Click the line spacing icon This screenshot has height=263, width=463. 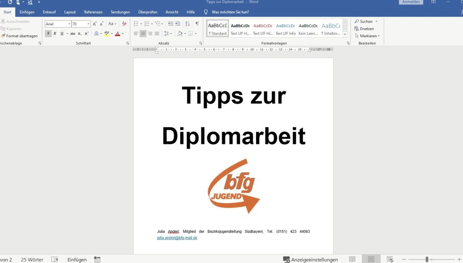167,34
